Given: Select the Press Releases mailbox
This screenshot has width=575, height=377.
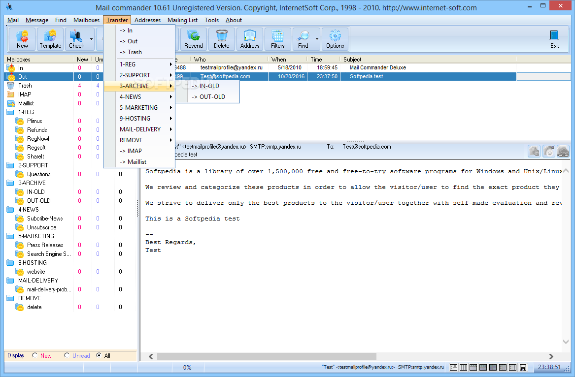Looking at the screenshot, I should [45, 245].
